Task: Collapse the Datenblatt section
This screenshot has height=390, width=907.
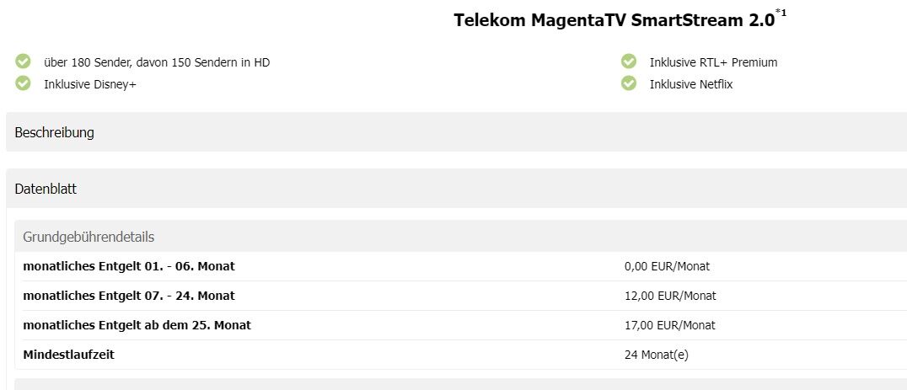Action: click(x=456, y=189)
